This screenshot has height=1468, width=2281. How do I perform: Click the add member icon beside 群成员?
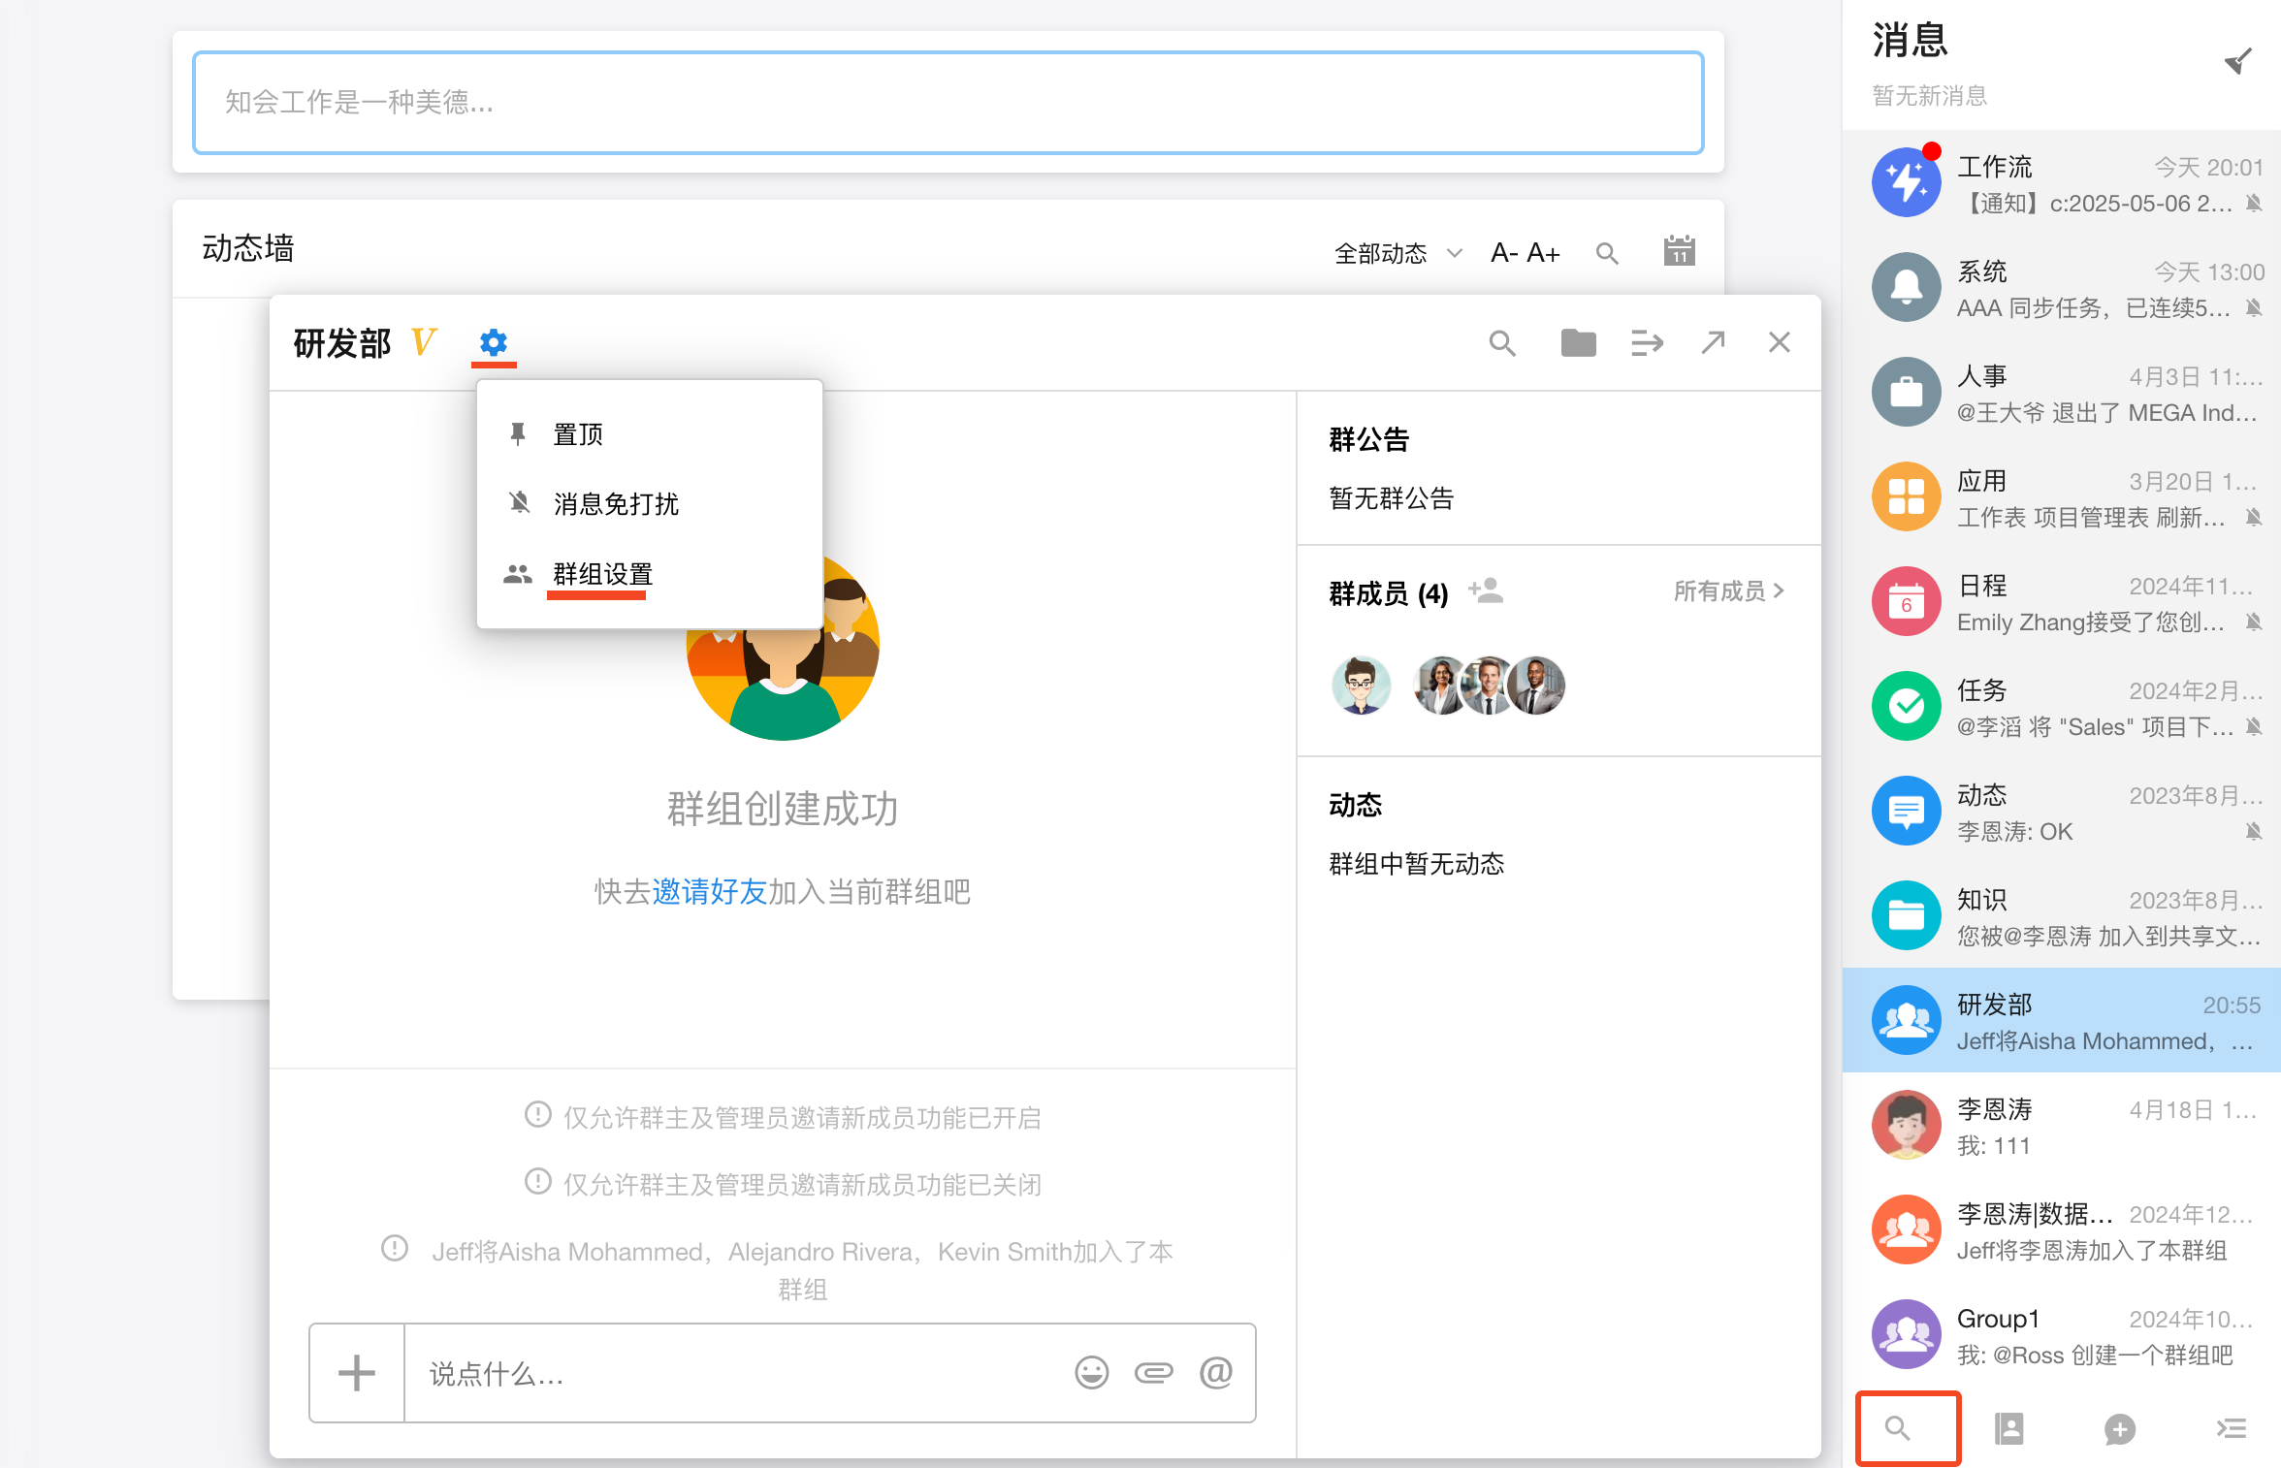(1485, 590)
